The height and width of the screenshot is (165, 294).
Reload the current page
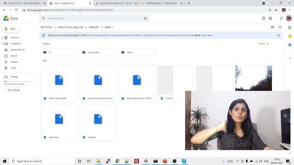(17, 10)
